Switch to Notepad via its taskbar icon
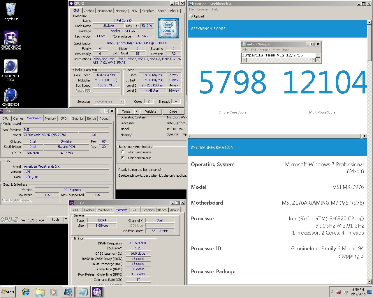373x298 pixels. click(83, 292)
